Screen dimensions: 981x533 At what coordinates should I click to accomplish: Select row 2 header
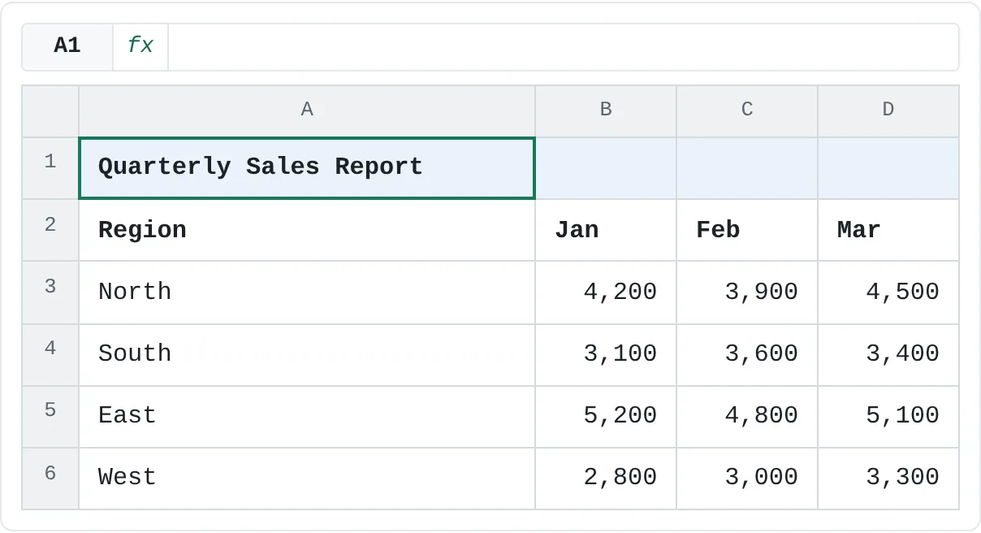coord(50,230)
